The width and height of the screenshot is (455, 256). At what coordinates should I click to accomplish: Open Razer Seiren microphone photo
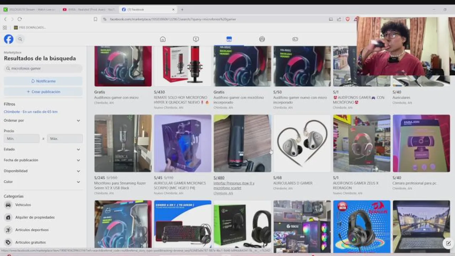pos(123,143)
